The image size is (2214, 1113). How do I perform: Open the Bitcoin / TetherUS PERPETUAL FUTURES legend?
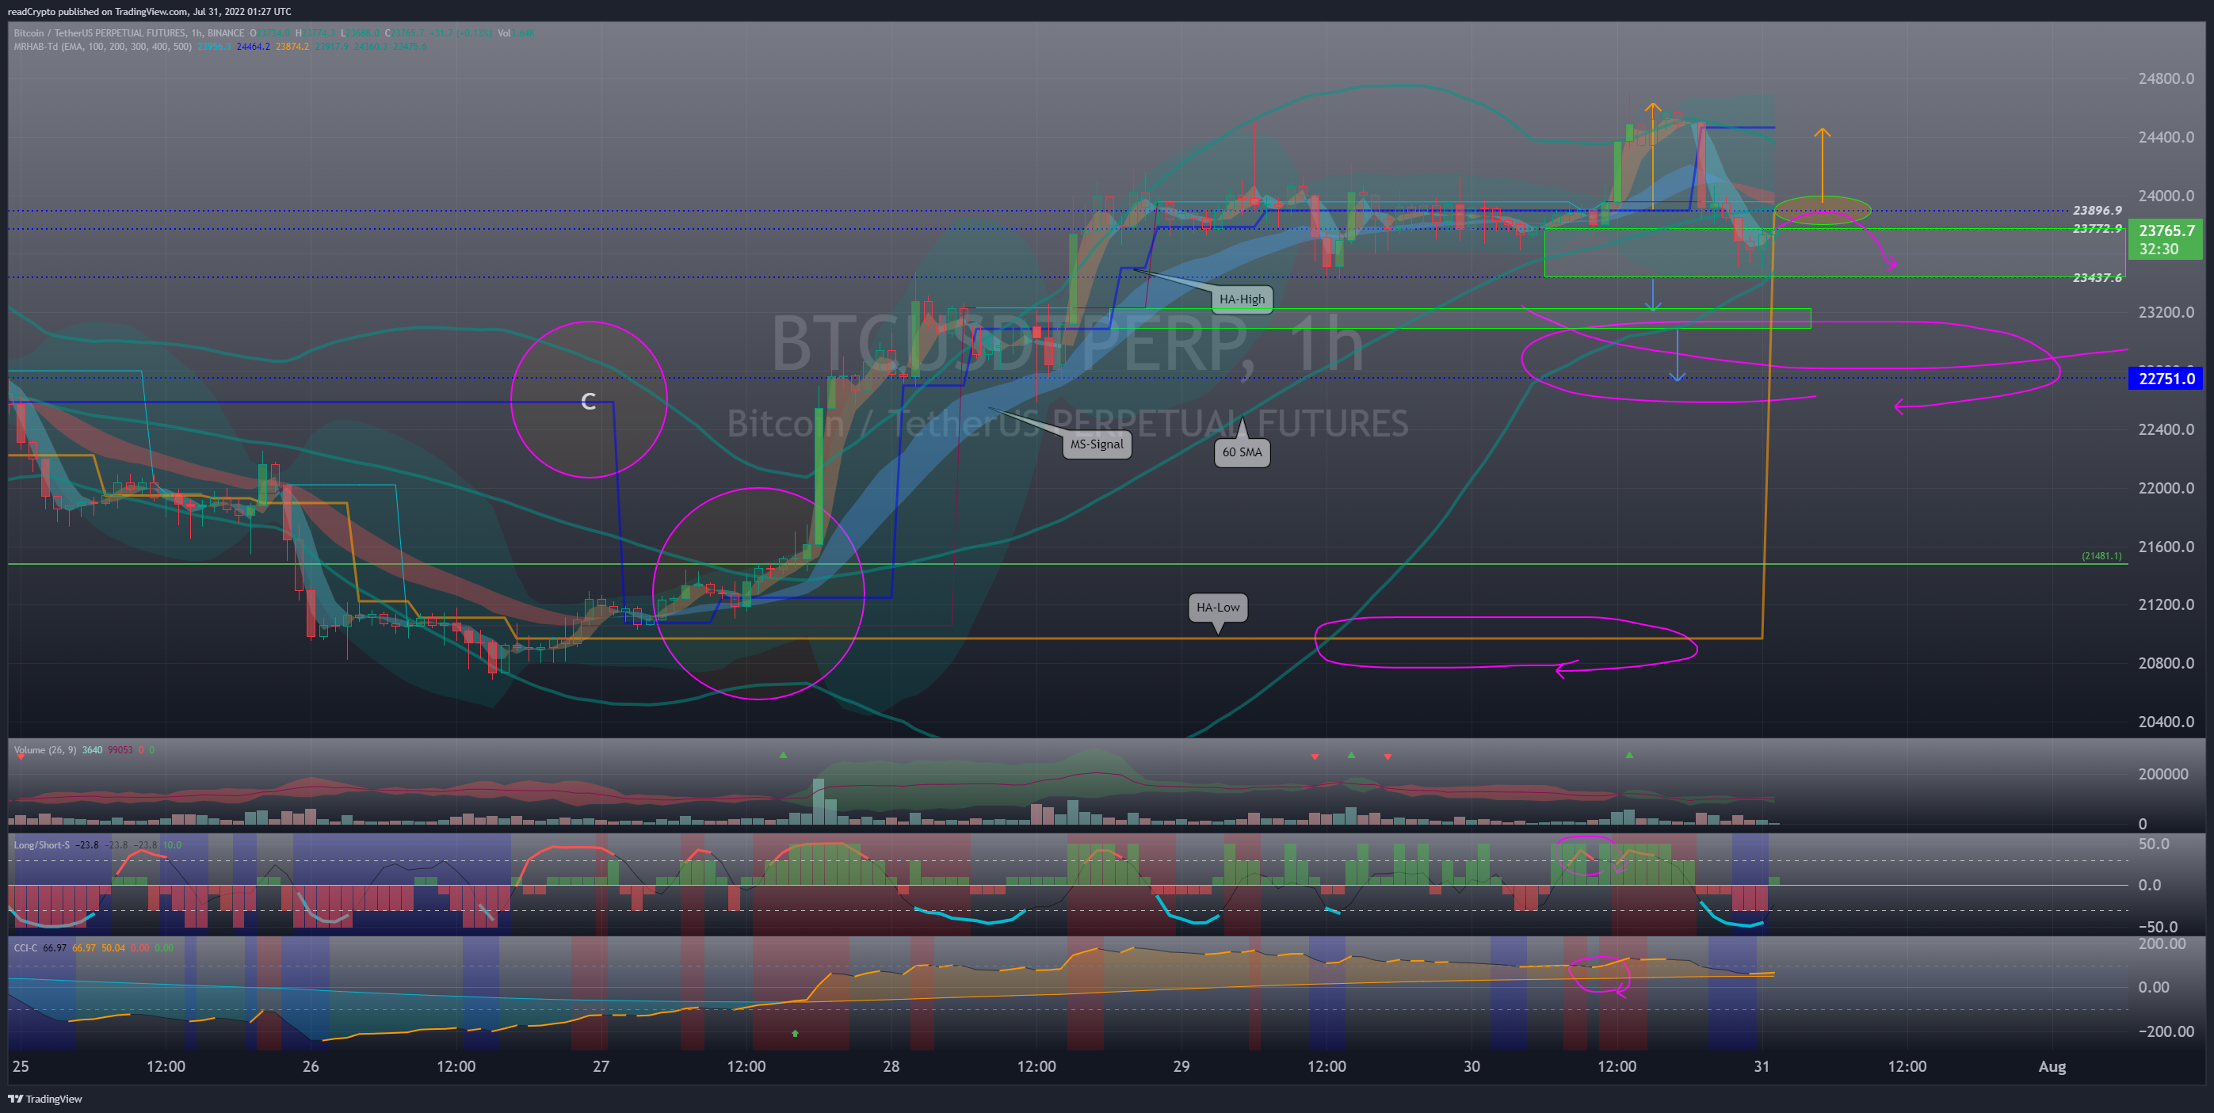(129, 33)
